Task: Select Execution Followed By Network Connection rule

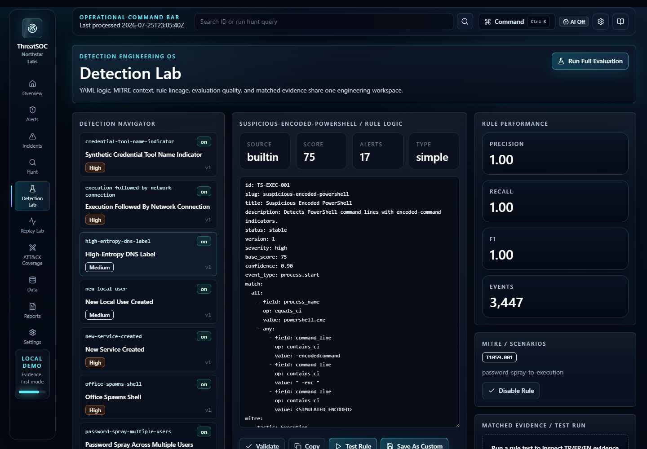Action: click(x=148, y=204)
